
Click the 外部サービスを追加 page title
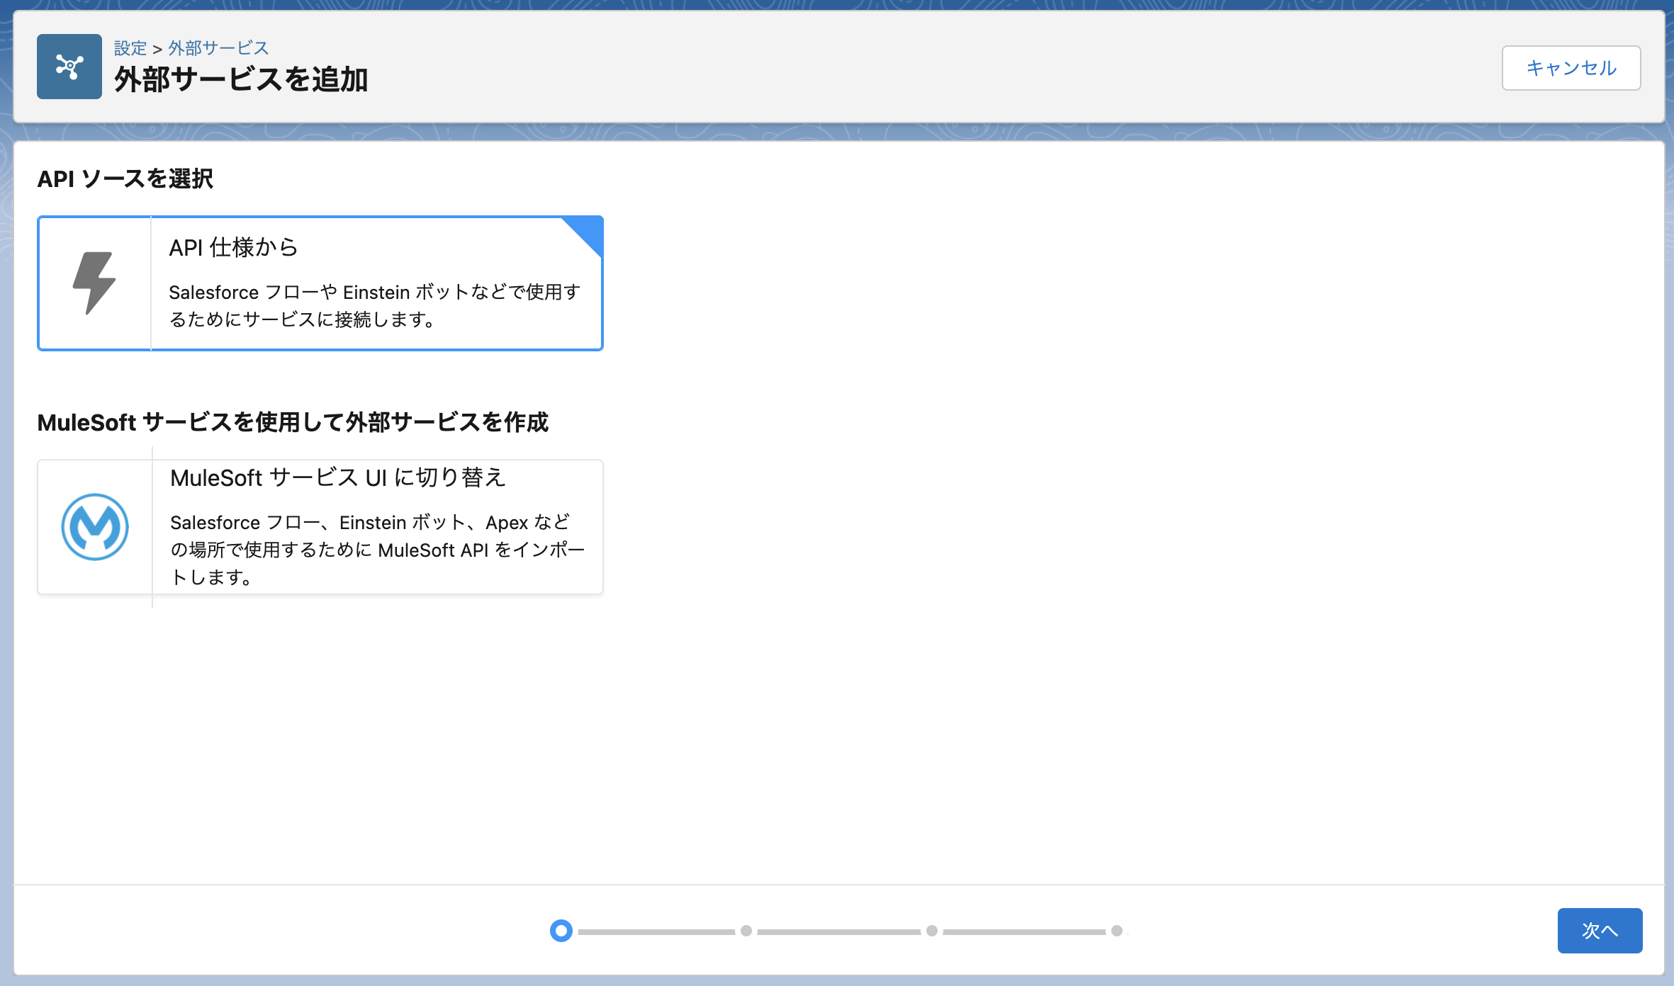coord(241,79)
